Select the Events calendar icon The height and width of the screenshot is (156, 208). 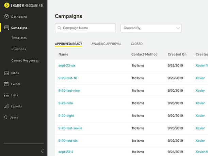6,84
